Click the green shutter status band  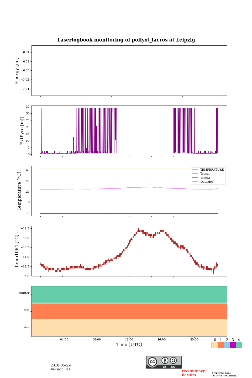129,295
